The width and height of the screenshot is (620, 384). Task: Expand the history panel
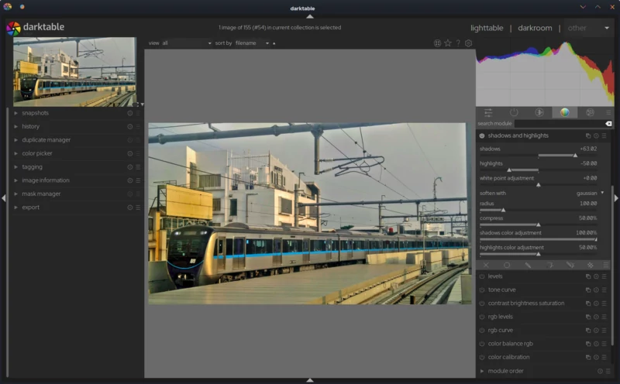point(31,126)
